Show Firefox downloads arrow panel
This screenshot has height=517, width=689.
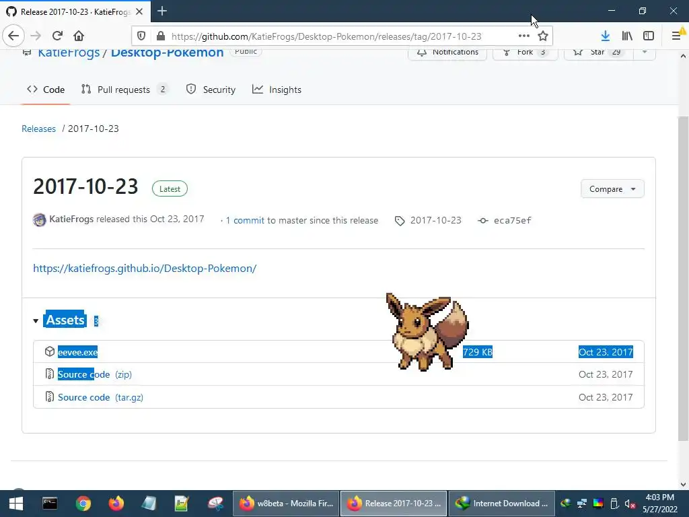pos(605,36)
